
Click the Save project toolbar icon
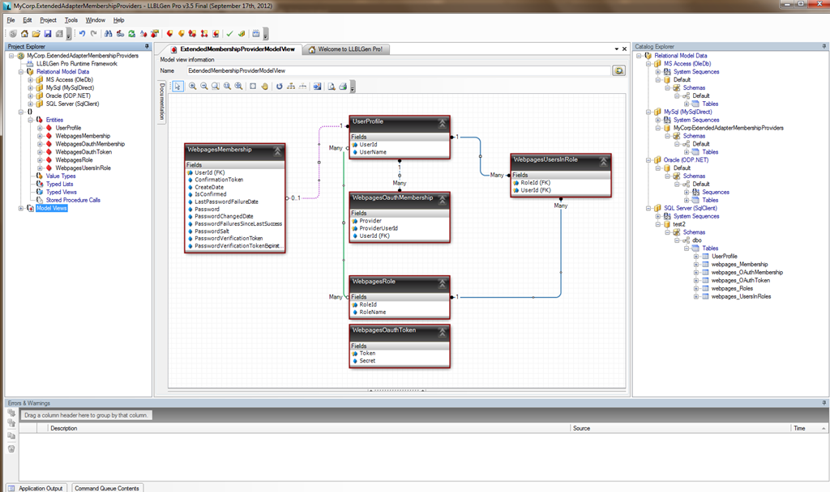[48, 34]
